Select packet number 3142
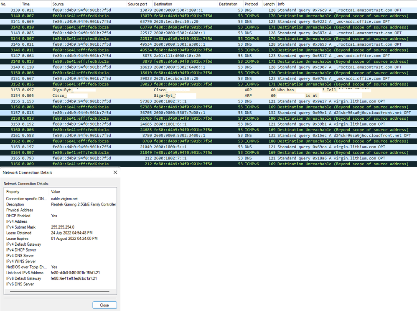Image resolution: width=417 pixels, height=311 pixels. pyautogui.click(x=208, y=27)
